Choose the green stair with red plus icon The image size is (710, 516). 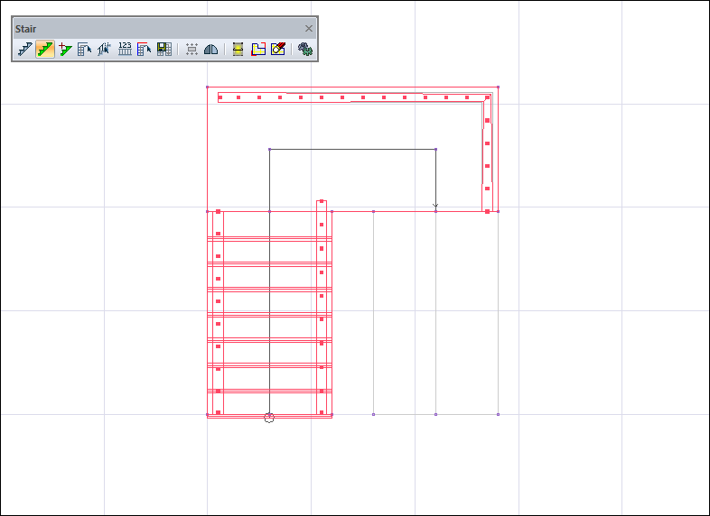coord(65,50)
